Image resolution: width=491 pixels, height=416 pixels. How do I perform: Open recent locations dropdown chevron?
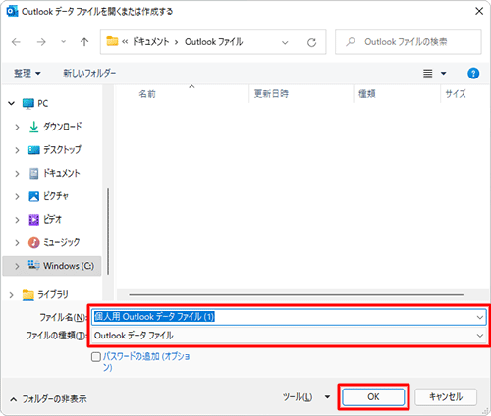click(x=63, y=42)
